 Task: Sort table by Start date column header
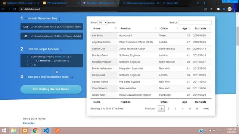pos(202,28)
